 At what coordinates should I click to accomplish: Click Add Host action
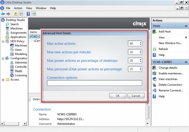tap(164, 32)
